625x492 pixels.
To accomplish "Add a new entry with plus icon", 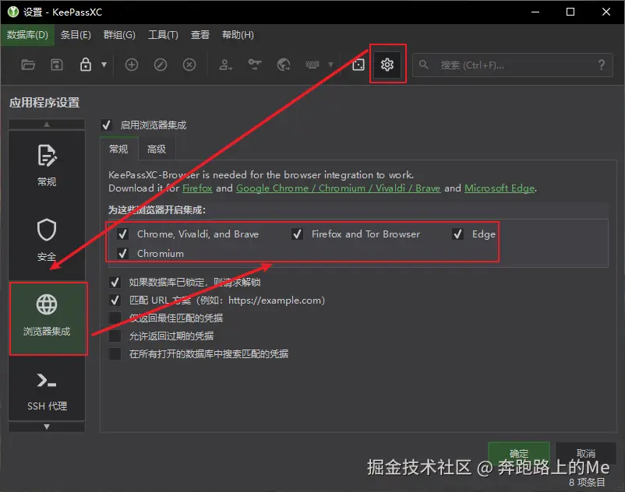I will click(x=132, y=65).
